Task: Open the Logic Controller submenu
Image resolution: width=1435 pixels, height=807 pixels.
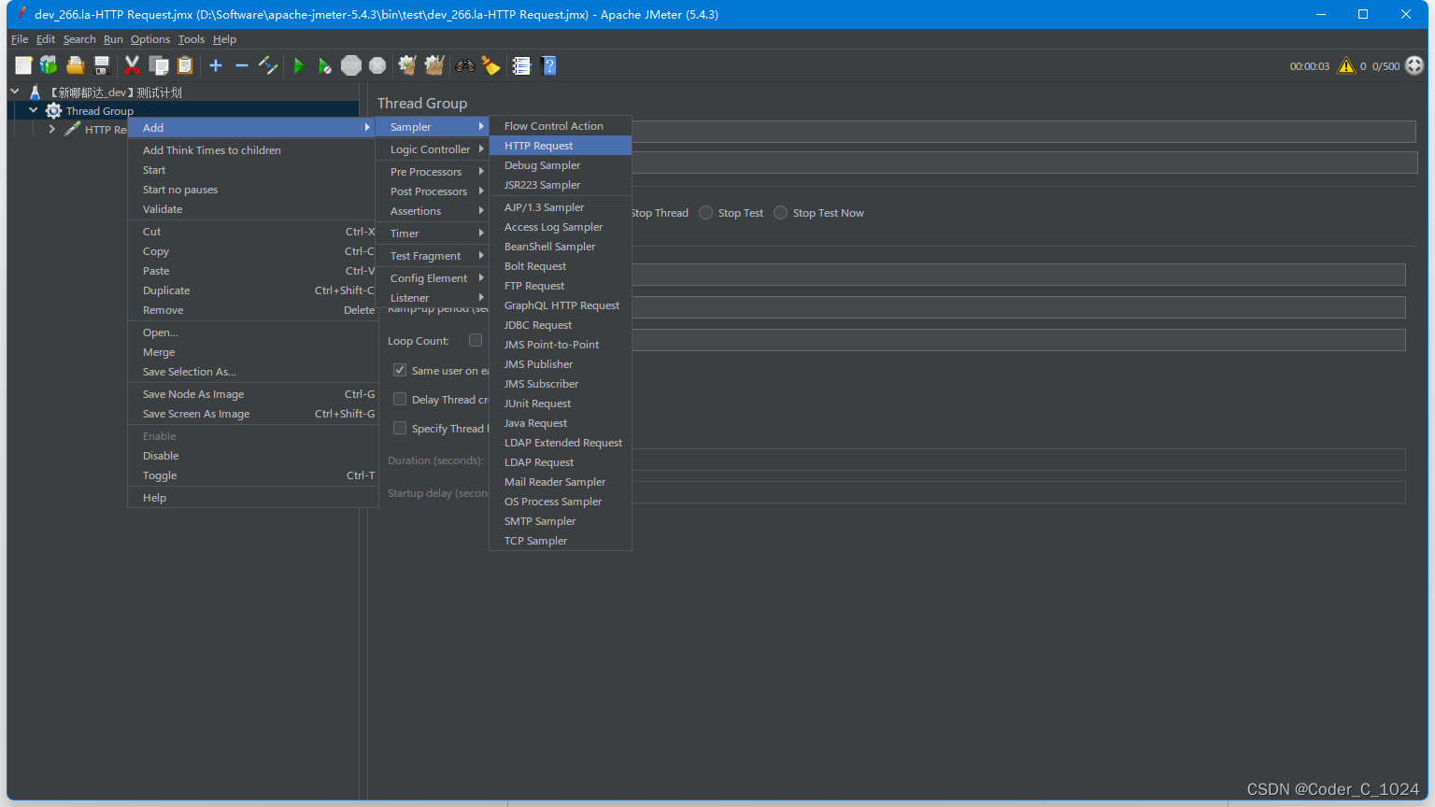Action: (x=433, y=149)
